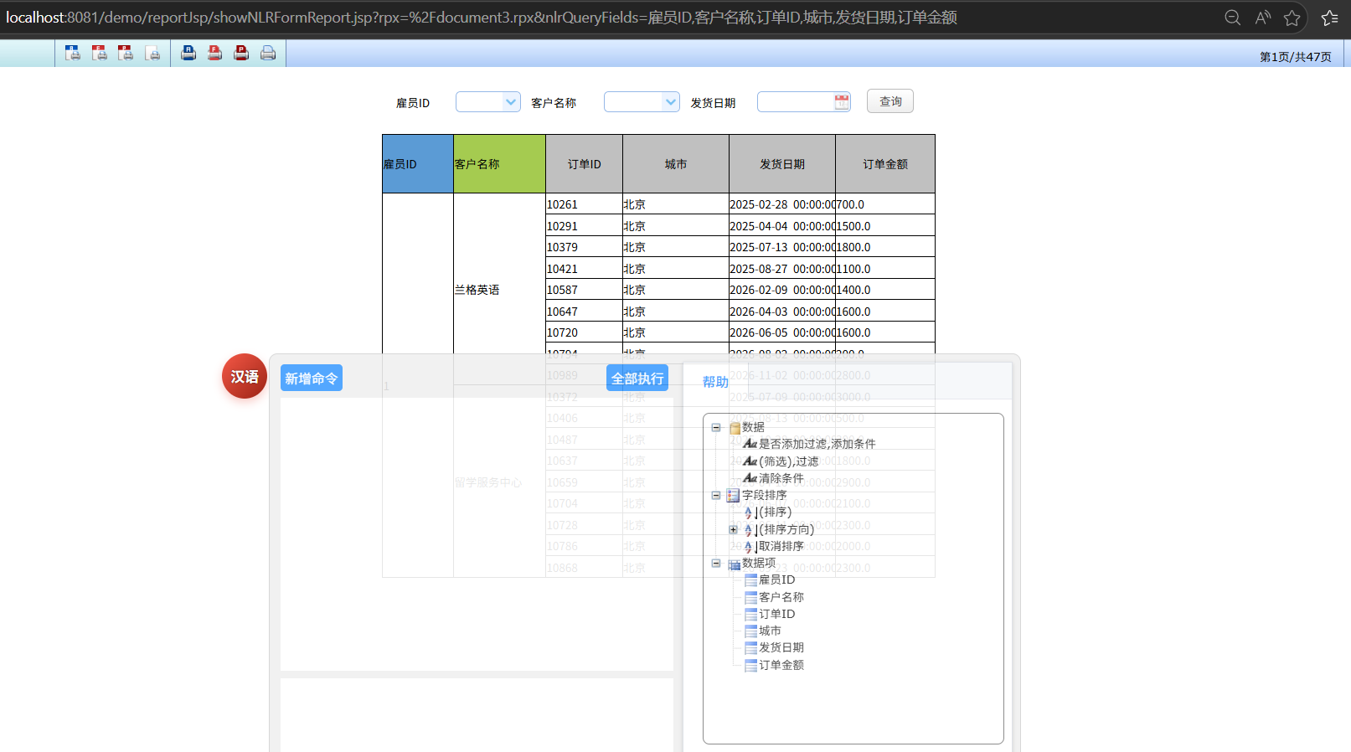This screenshot has height=752, width=1351.
Task: Collapse the 数据 tree node
Action: [x=716, y=427]
